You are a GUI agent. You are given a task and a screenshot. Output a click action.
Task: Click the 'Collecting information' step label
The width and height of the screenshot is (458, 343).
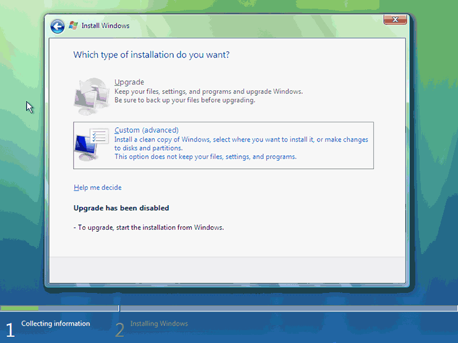point(56,323)
